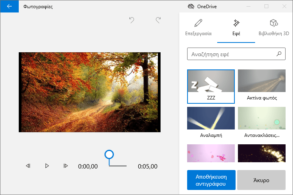
Task: Maximize the Photos window
Action: pos(266,6)
